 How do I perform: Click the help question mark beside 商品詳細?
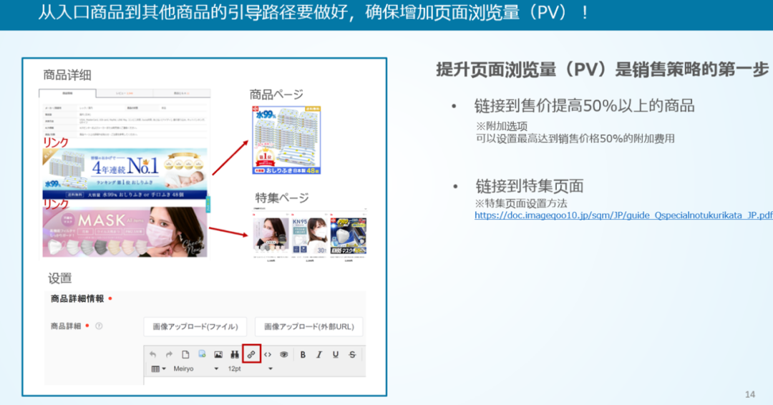[99, 326]
